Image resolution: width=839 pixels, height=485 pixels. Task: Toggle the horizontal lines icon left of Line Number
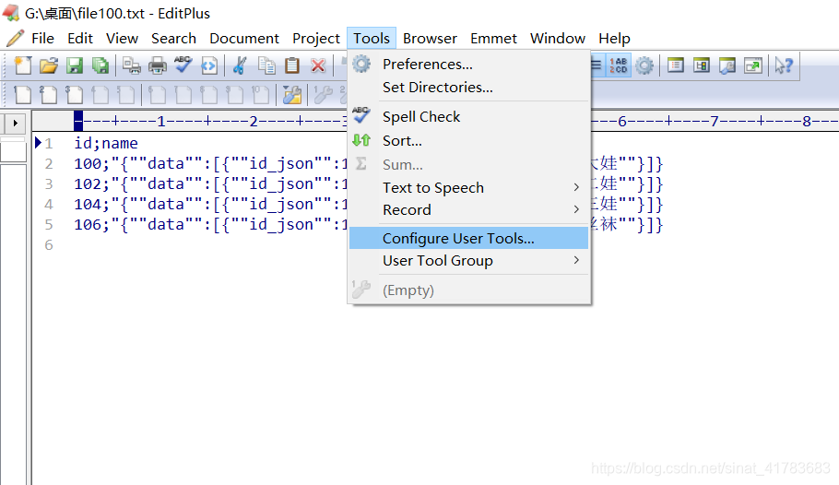click(x=597, y=65)
